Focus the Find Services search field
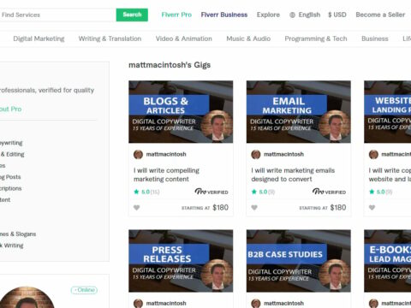Screen dimensions: 411x308 click(57, 15)
